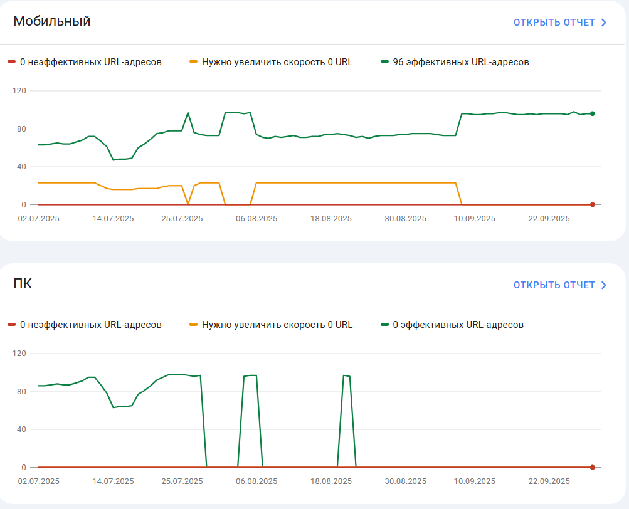Click orange legend swatch in ПК chart

tap(193, 325)
